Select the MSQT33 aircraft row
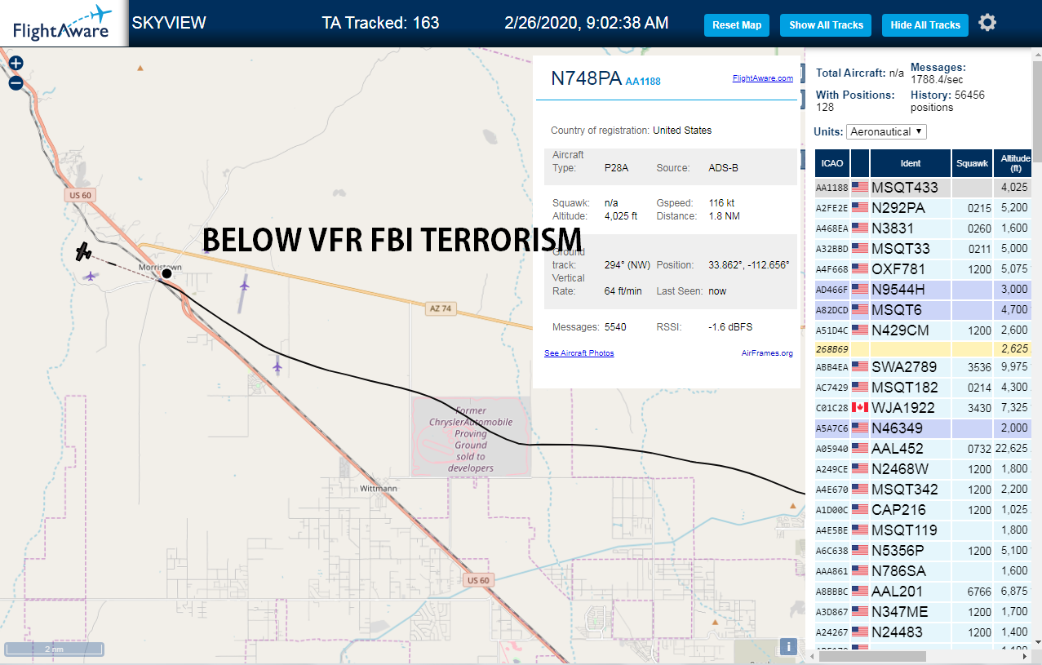1042x665 pixels. pyautogui.click(x=924, y=249)
